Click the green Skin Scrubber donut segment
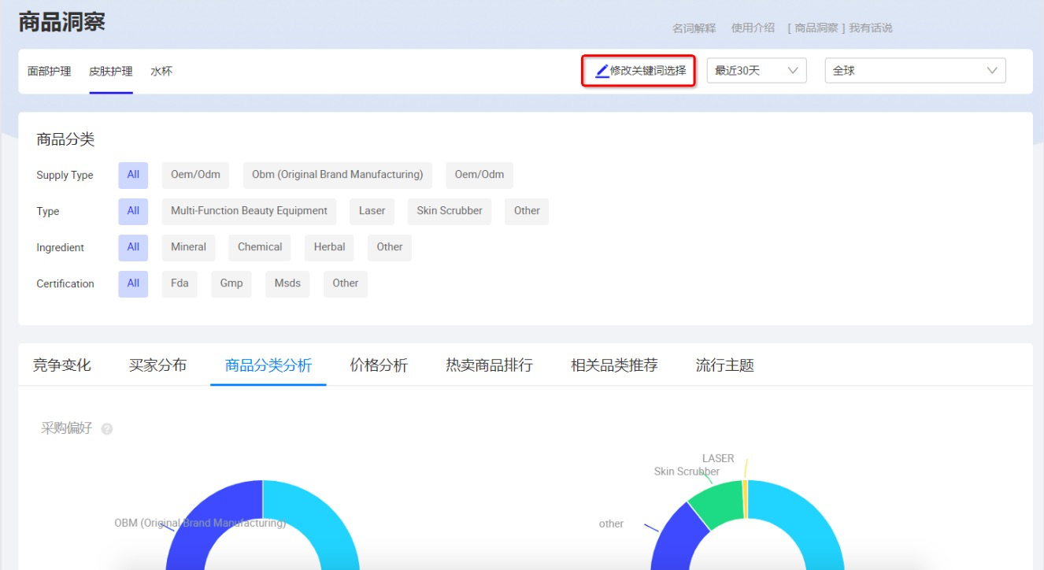The height and width of the screenshot is (570, 1044). pyautogui.click(x=717, y=504)
